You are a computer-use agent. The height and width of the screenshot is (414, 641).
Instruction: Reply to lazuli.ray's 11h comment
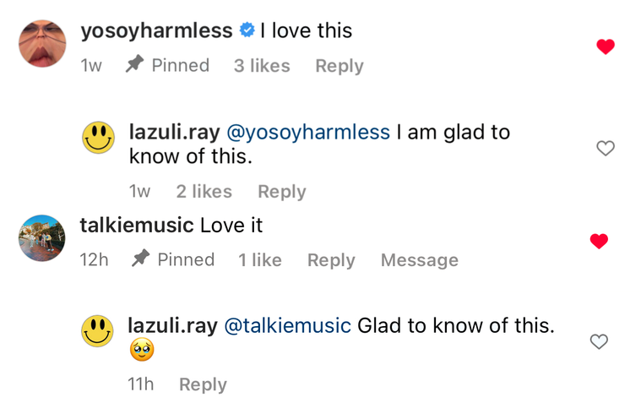pyautogui.click(x=203, y=384)
